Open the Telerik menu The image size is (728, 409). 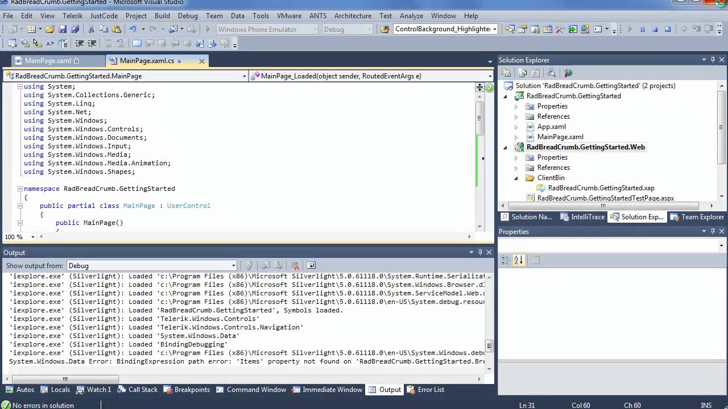click(72, 15)
